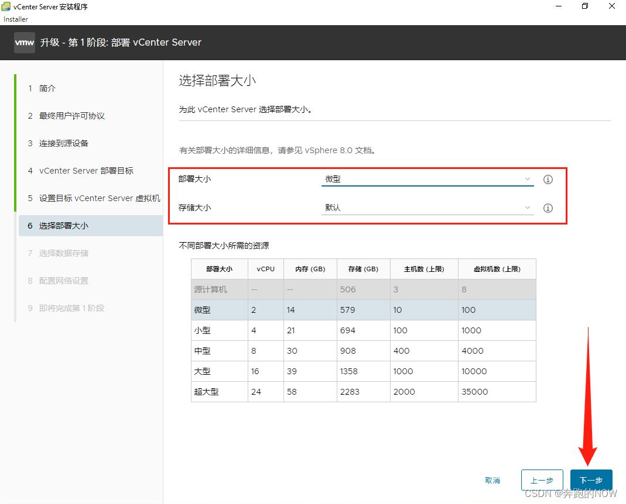
Task: Click VM limit 35000 in table
Action: [x=475, y=392]
